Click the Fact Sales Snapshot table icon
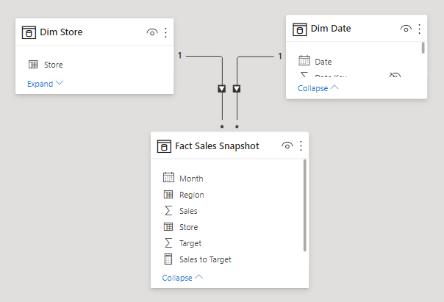Viewport: 444px width, 302px height. point(164,146)
